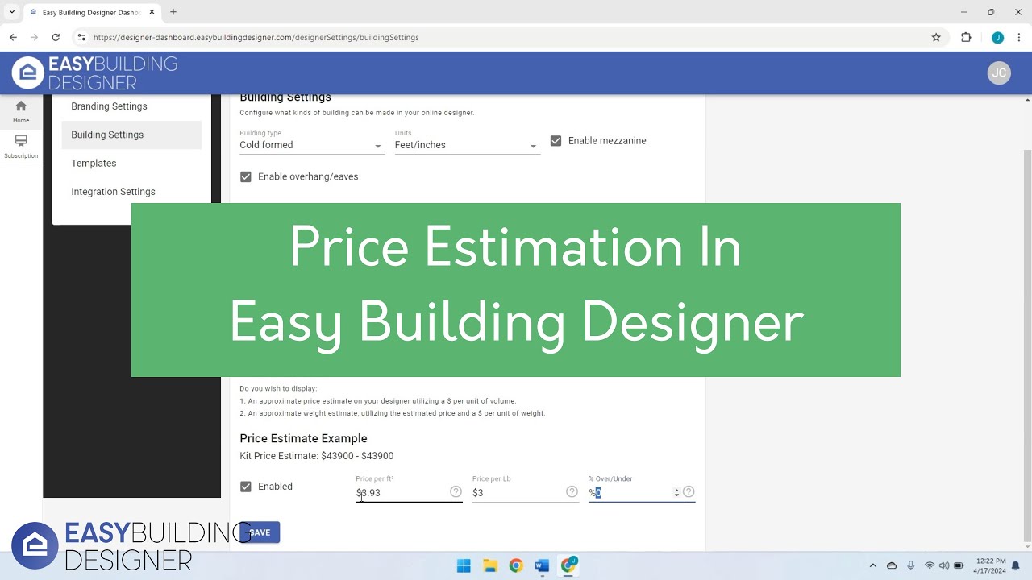
Task: Open the Subscription sidebar icon
Action: (21, 147)
